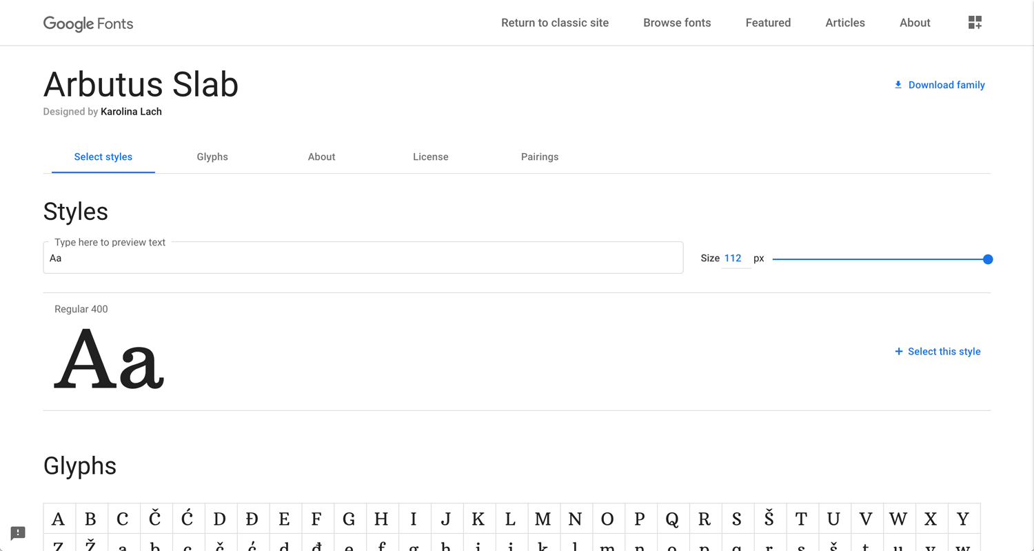This screenshot has width=1034, height=551.
Task: Select glyph Ć with acute accent
Action: tap(188, 519)
